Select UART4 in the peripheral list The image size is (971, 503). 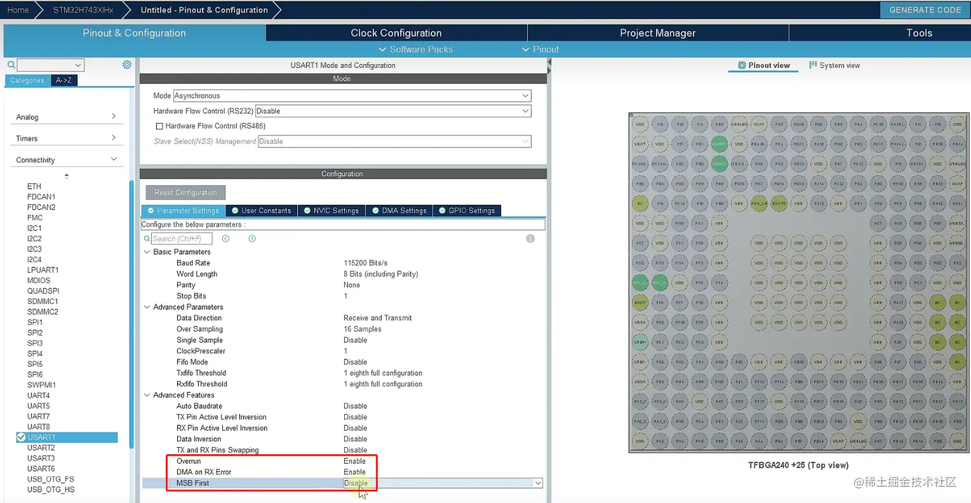click(39, 395)
